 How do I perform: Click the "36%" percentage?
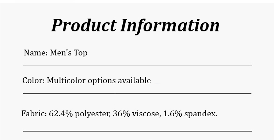point(121,114)
